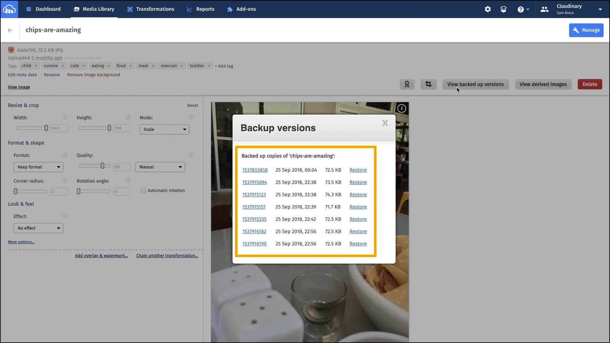Viewport: 610px width, 343px height.
Task: Click the info icon on the image preview
Action: coord(401,108)
